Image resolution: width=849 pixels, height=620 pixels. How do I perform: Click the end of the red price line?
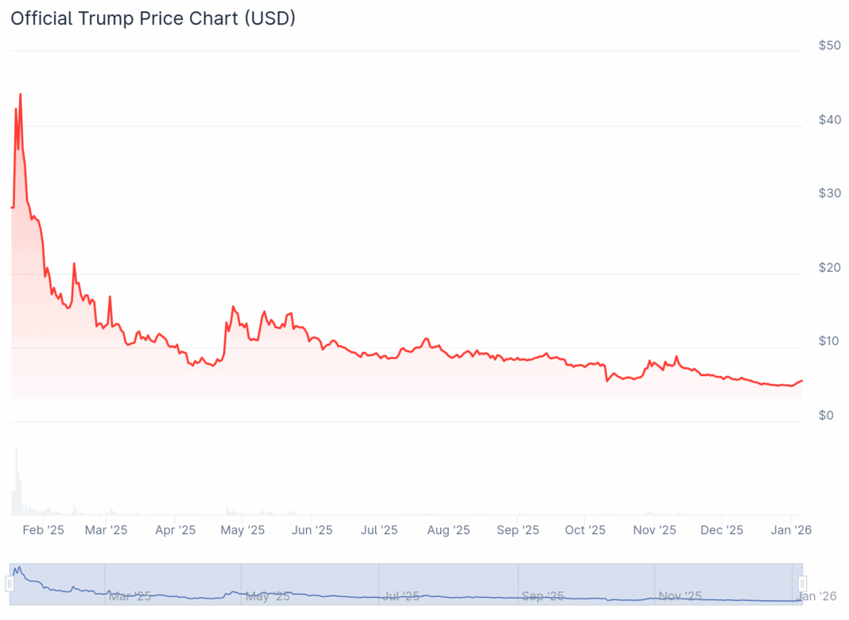point(801,381)
